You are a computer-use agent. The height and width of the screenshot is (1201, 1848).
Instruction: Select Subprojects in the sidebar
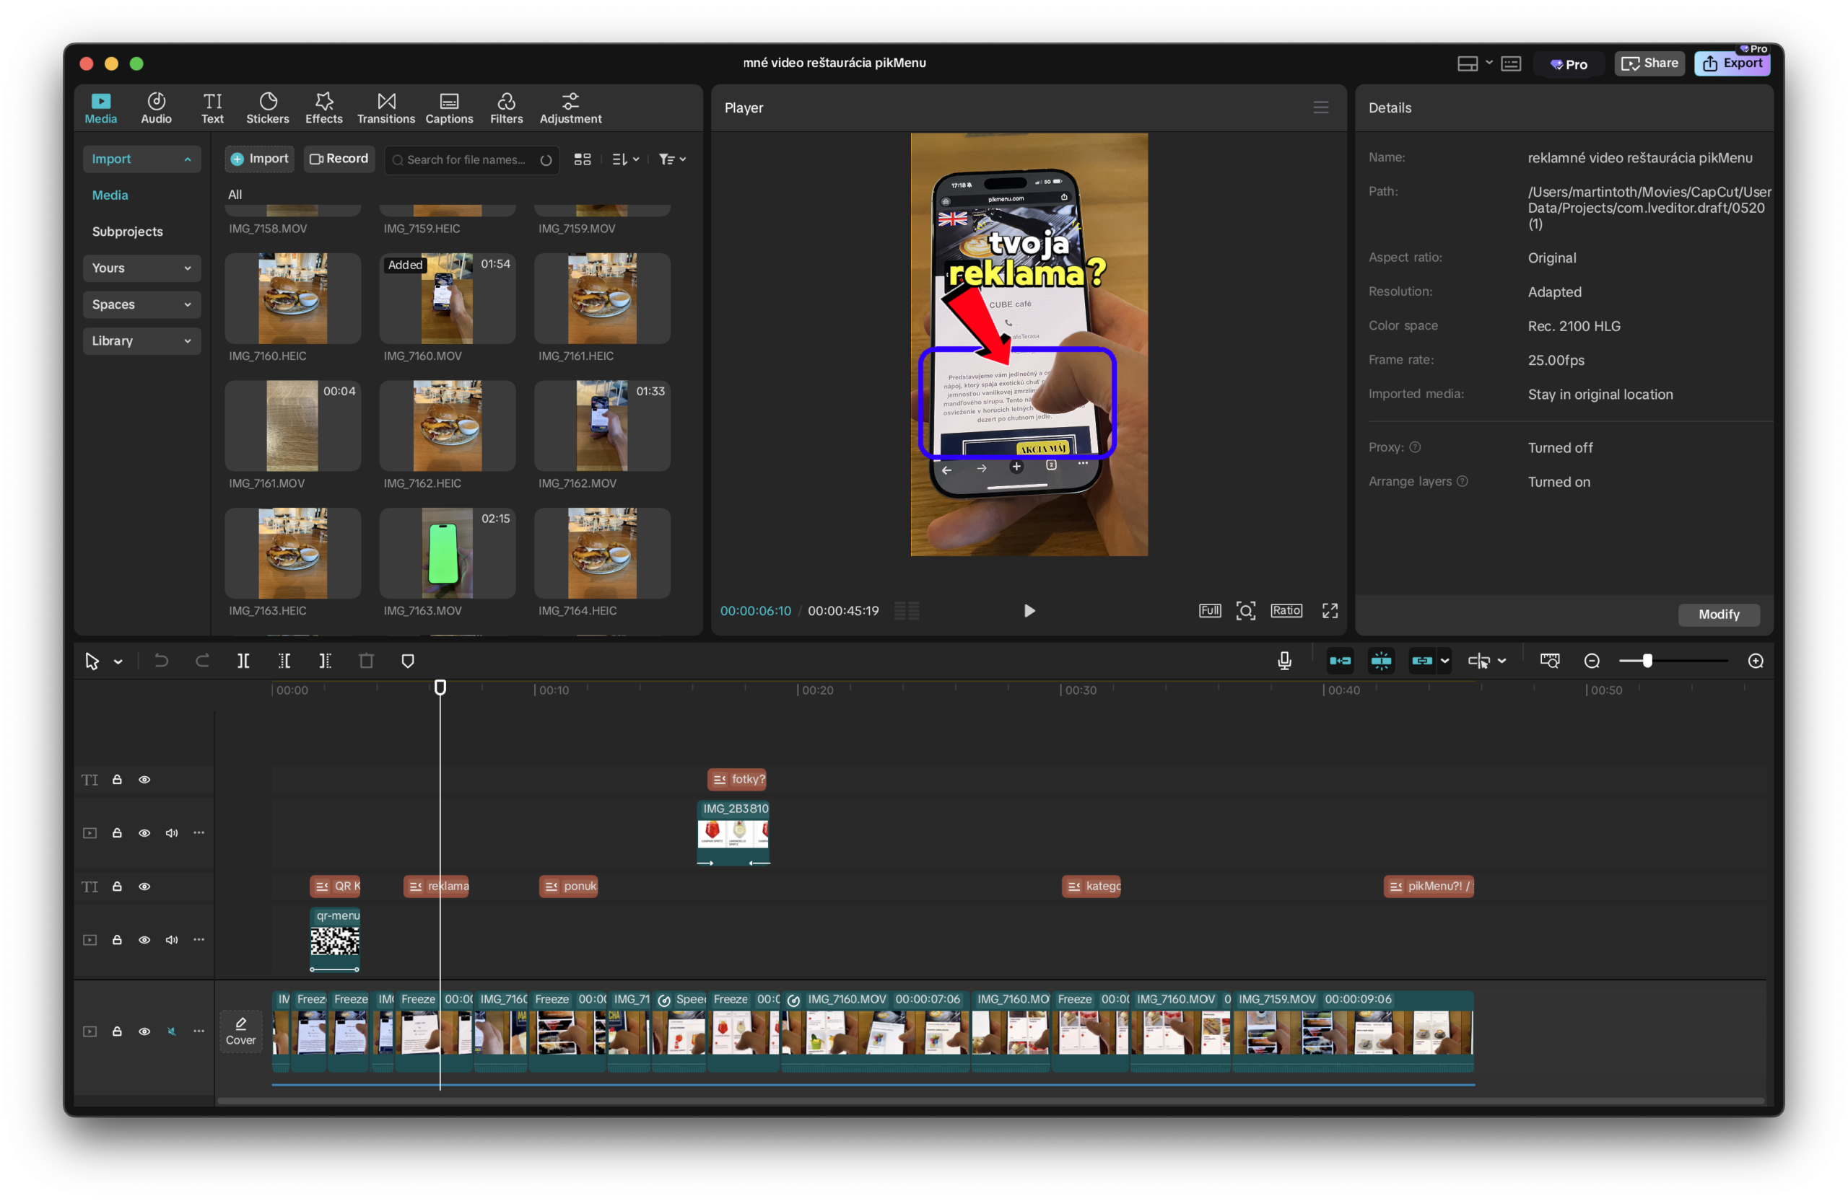127,232
